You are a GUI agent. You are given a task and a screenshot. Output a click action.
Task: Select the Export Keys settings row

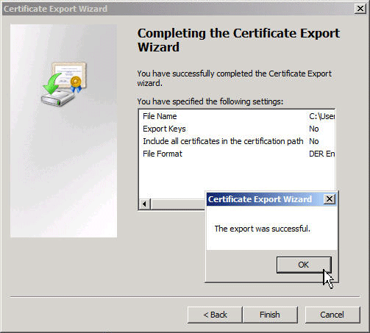(237, 129)
